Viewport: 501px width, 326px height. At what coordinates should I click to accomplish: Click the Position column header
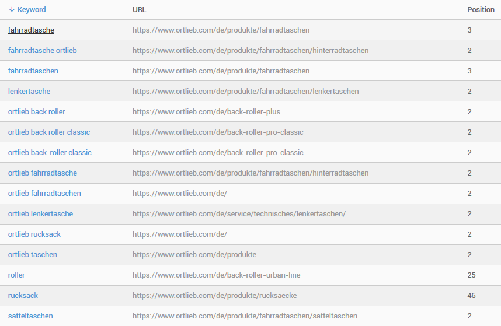coord(481,9)
